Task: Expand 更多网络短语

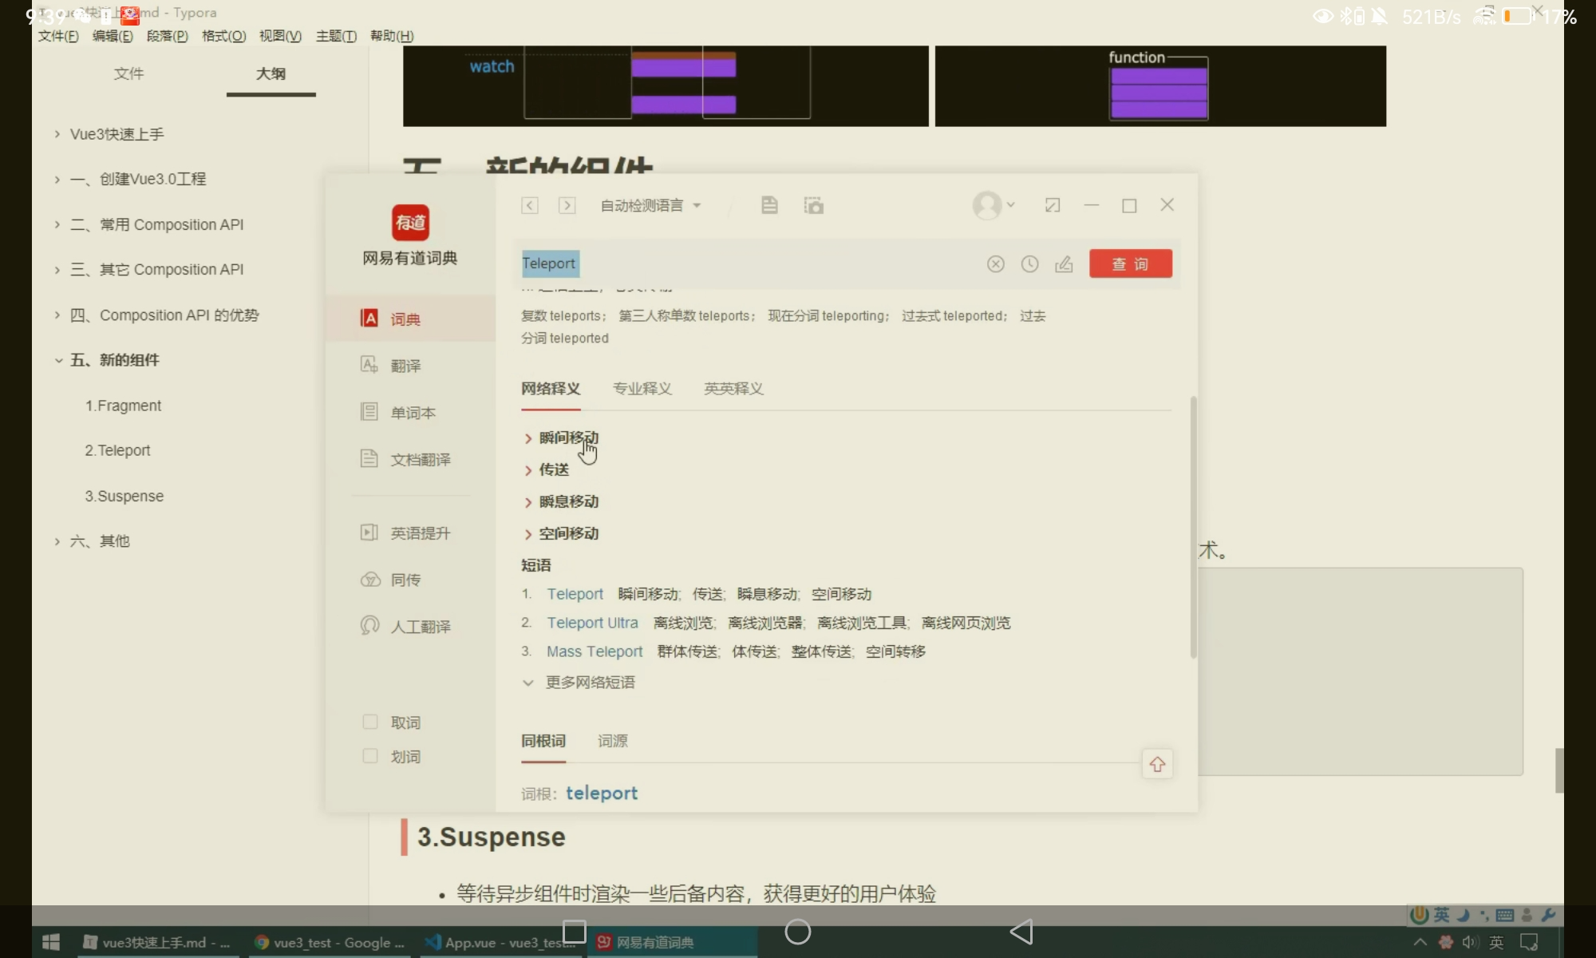Action: pyautogui.click(x=589, y=683)
